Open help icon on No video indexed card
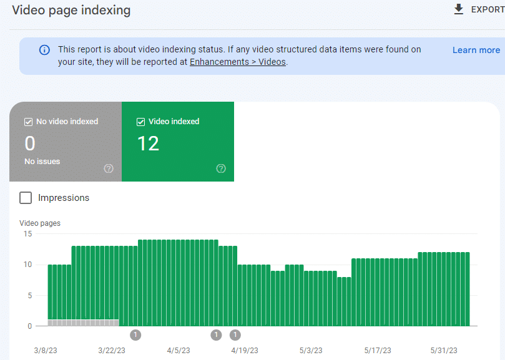The width and height of the screenshot is (505, 360). click(x=109, y=168)
